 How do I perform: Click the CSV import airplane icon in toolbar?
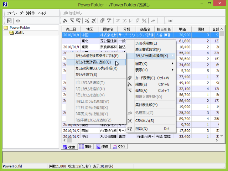(87, 21)
